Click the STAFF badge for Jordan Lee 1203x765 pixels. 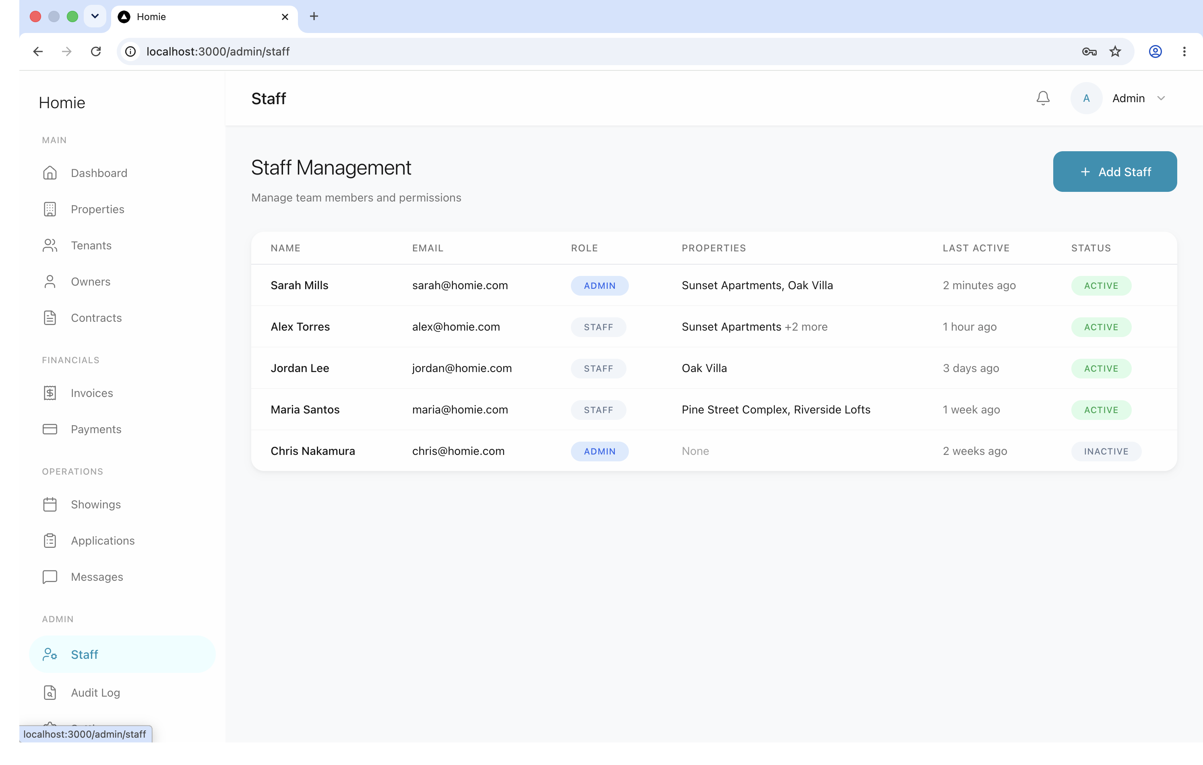click(598, 368)
